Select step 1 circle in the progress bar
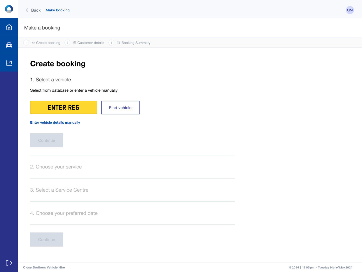 [x=26, y=43]
